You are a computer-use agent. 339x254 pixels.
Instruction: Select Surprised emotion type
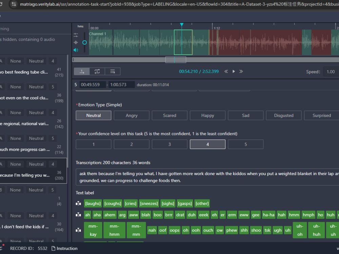321,115
